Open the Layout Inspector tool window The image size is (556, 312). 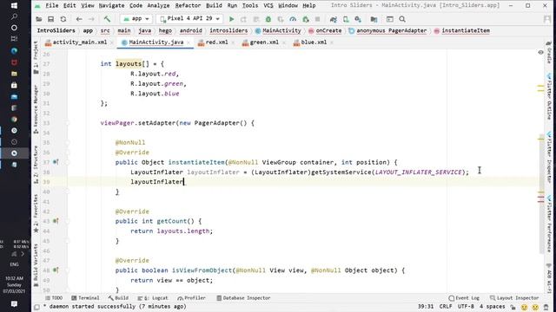tap(514, 298)
